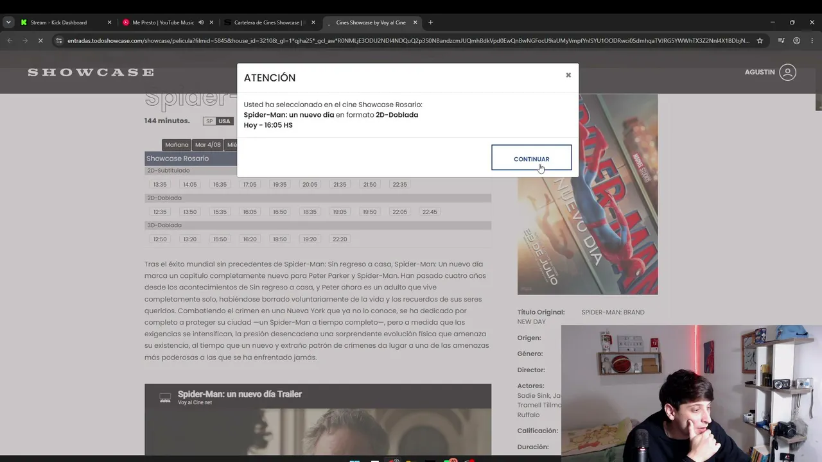Pick the 19:35 2D-Subtitulado showtime
The width and height of the screenshot is (822, 462).
coord(280,184)
